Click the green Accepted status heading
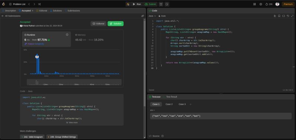Image resolution: width=296 pixels, height=140 pixels. pyautogui.click(x=25, y=22)
